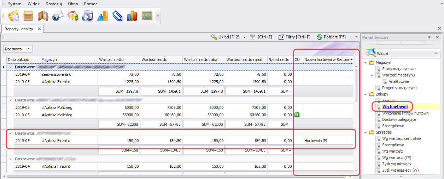Image resolution: width=444 pixels, height=179 pixels.
Task: Click the wooden crate toolbar icon
Action: [28, 16]
